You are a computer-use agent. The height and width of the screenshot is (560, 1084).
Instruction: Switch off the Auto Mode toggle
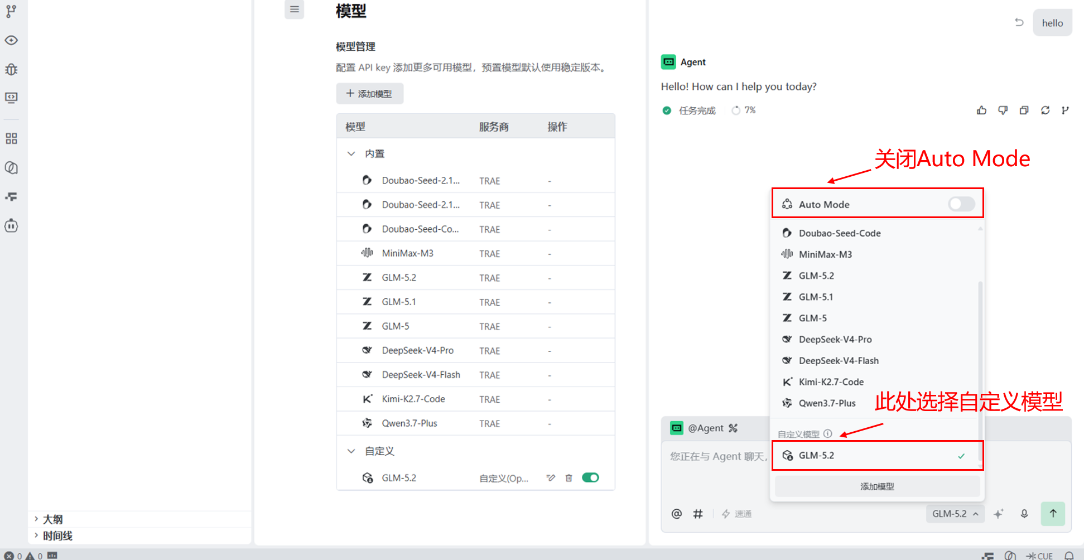pyautogui.click(x=961, y=204)
